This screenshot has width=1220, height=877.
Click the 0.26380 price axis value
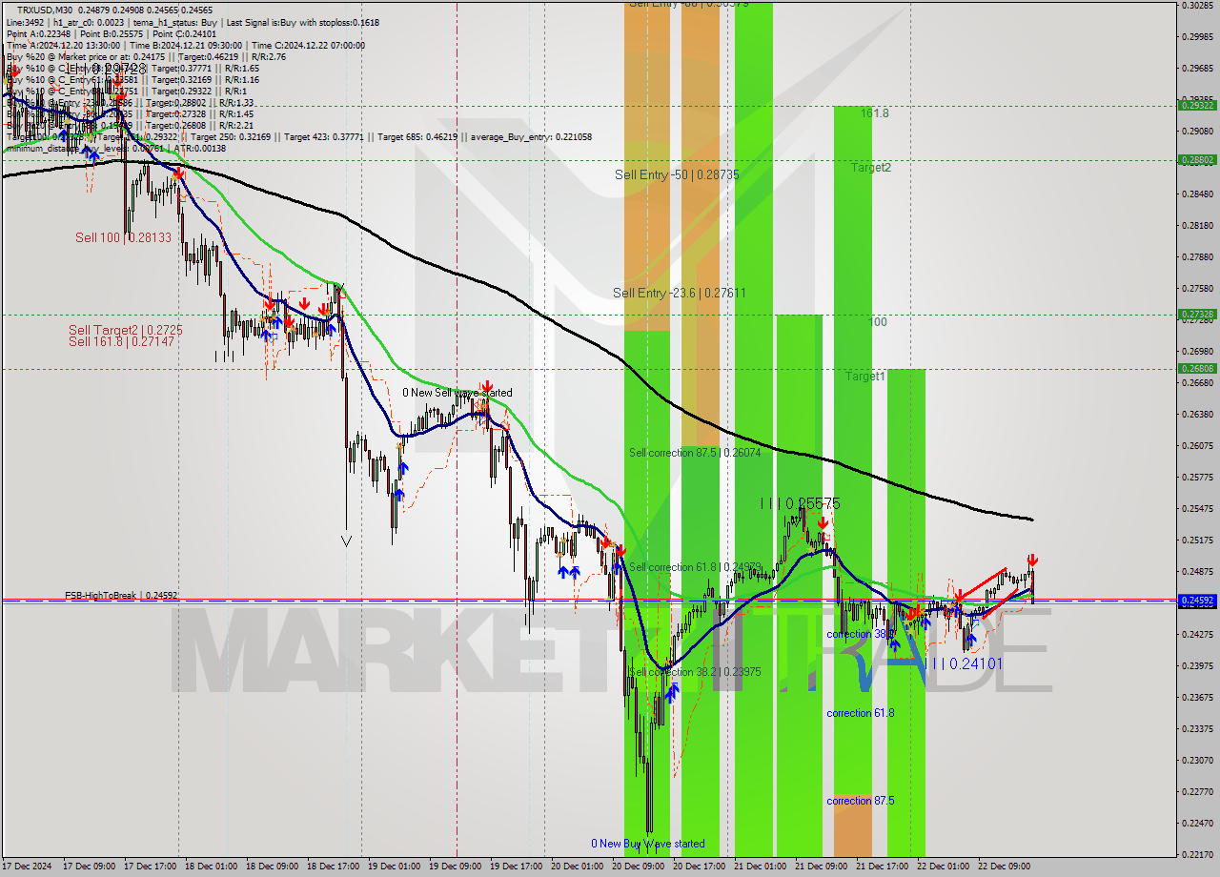[x=1197, y=415]
